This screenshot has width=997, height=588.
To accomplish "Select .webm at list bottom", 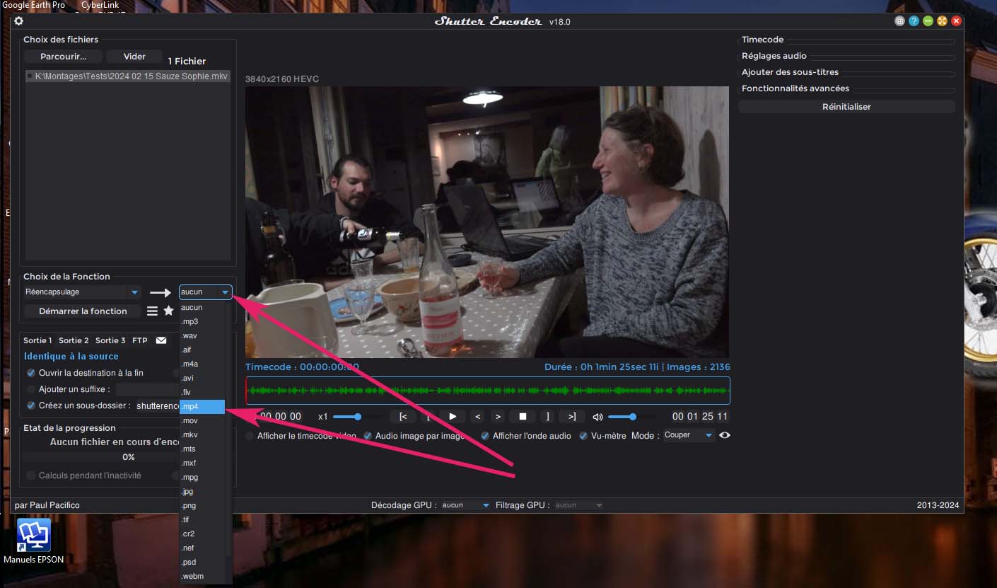I will tap(202, 576).
